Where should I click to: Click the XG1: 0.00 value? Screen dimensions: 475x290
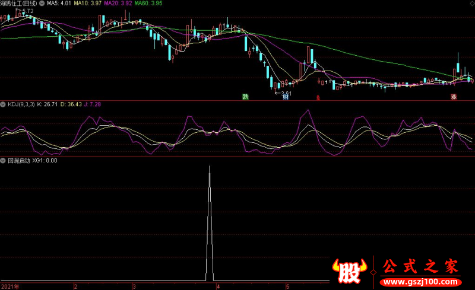(45, 161)
